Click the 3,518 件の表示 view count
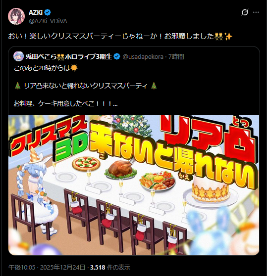 [110, 267]
